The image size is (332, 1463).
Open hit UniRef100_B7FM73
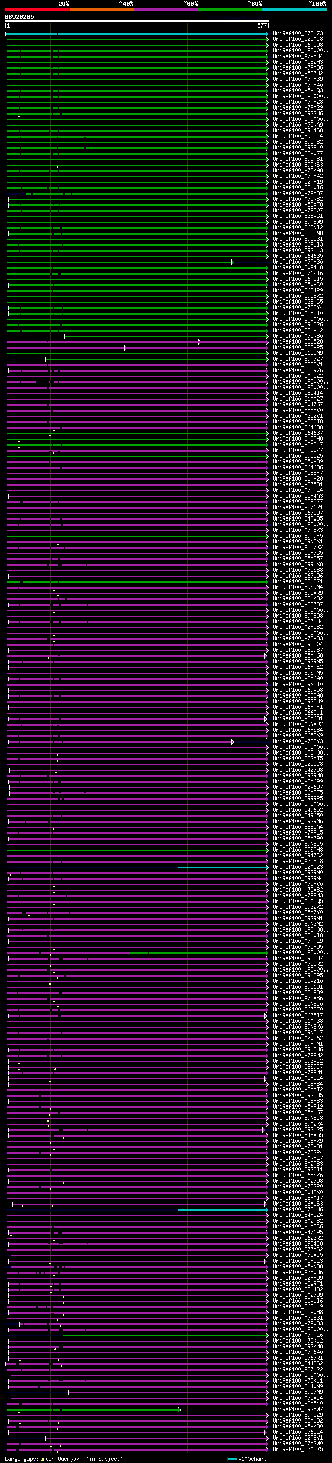[297, 34]
